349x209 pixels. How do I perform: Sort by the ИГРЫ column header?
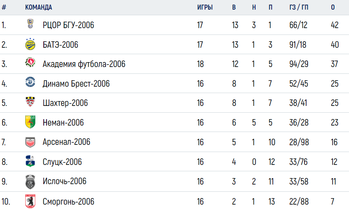[x=205, y=7]
